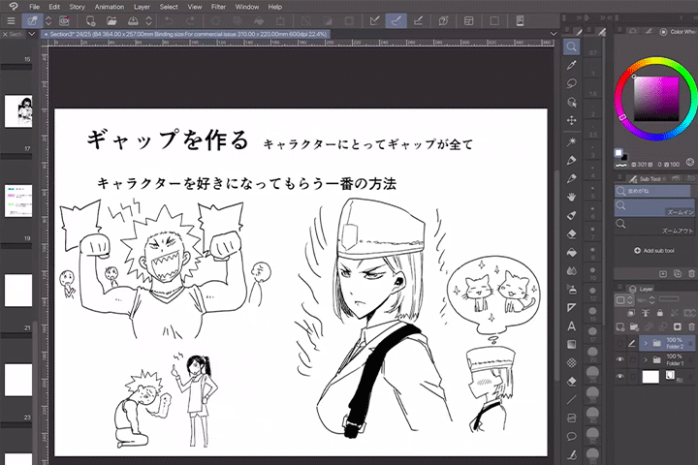This screenshot has width=698, height=465.
Task: Select the straight line tool
Action: [572, 400]
